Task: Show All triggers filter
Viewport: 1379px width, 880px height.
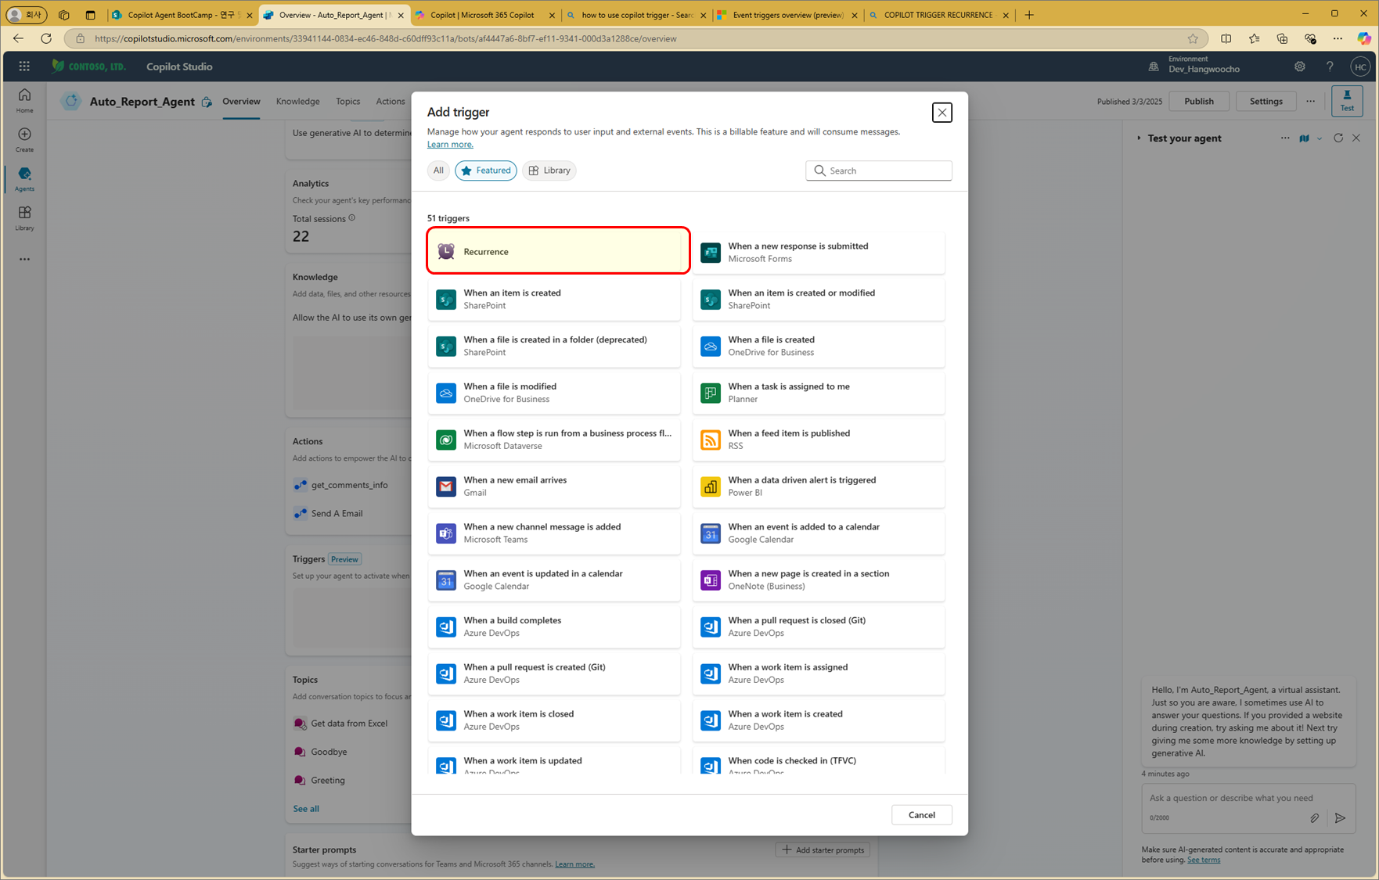Action: [x=438, y=171]
